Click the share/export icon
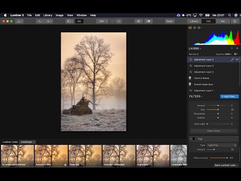The image size is (241, 181). [235, 21]
